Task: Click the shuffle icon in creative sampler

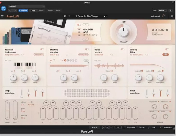Action: (x=62, y=61)
